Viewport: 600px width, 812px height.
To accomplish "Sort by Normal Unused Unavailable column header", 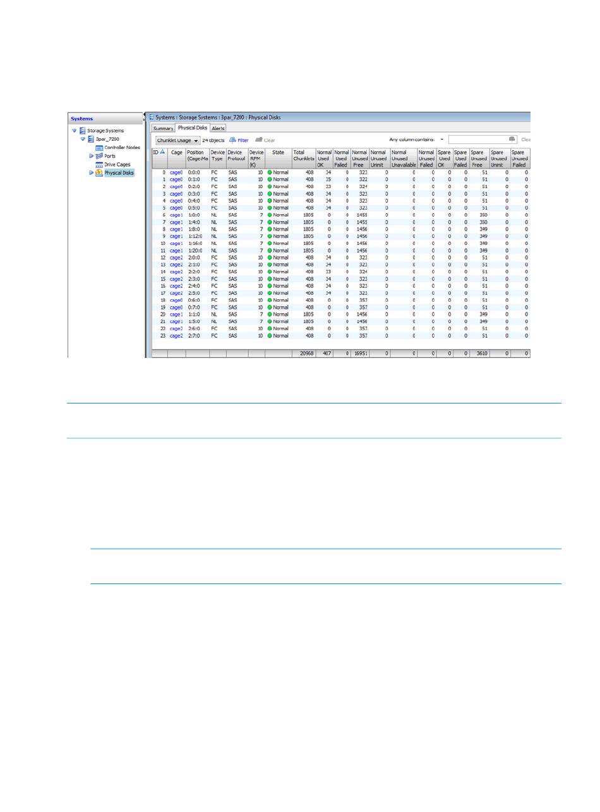I will point(404,158).
